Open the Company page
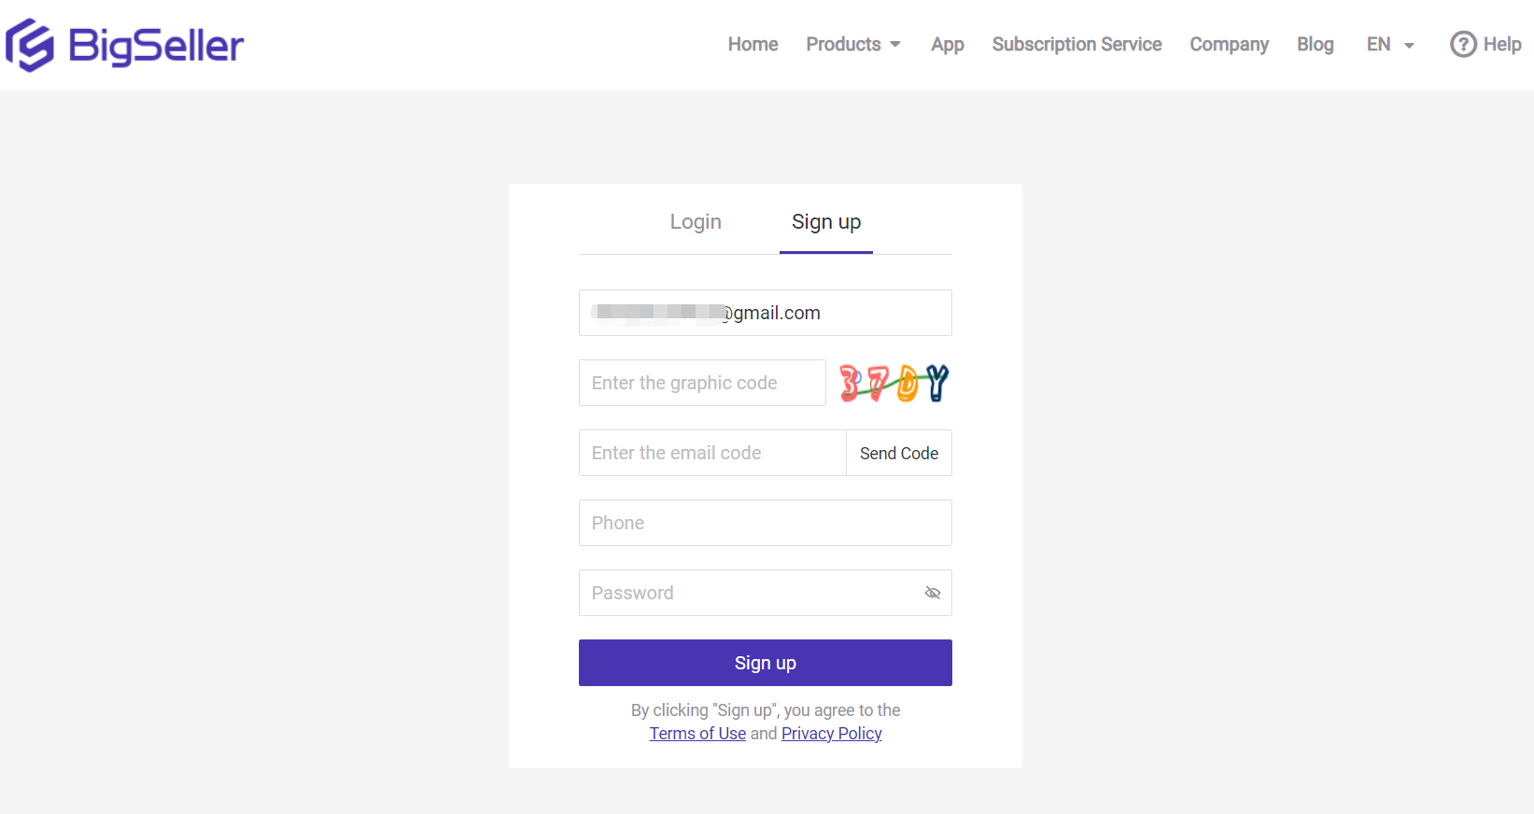The image size is (1534, 814). [1229, 44]
